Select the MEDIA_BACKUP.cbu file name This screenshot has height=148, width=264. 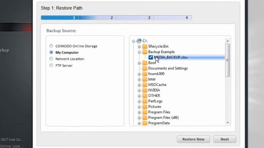(x=171, y=58)
